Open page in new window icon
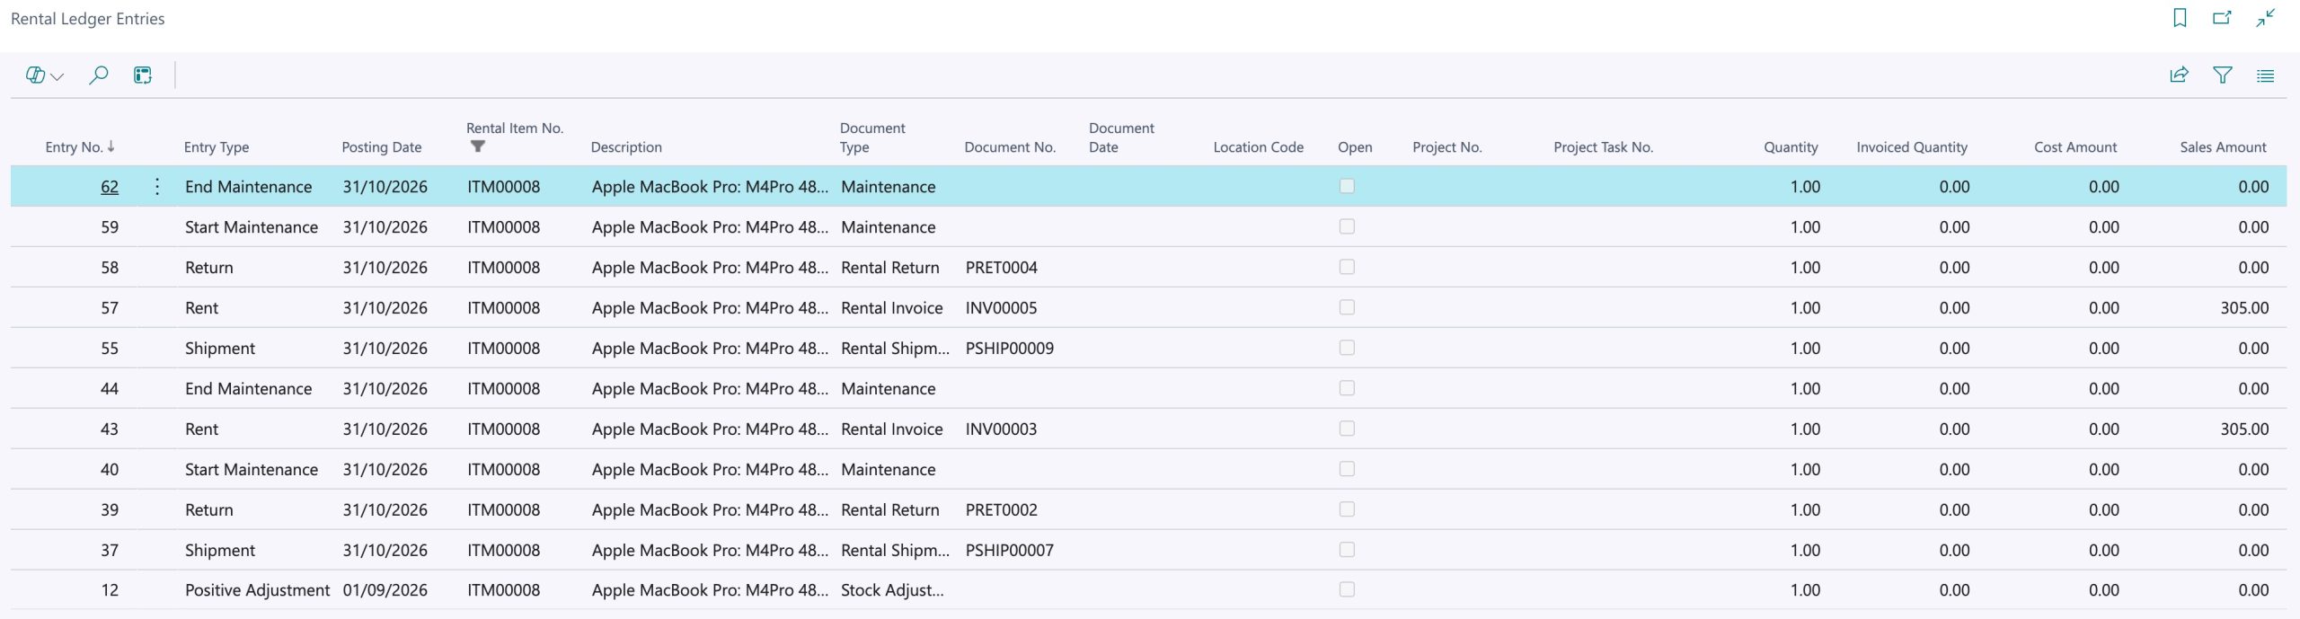This screenshot has height=619, width=2300. pyautogui.click(x=2222, y=18)
